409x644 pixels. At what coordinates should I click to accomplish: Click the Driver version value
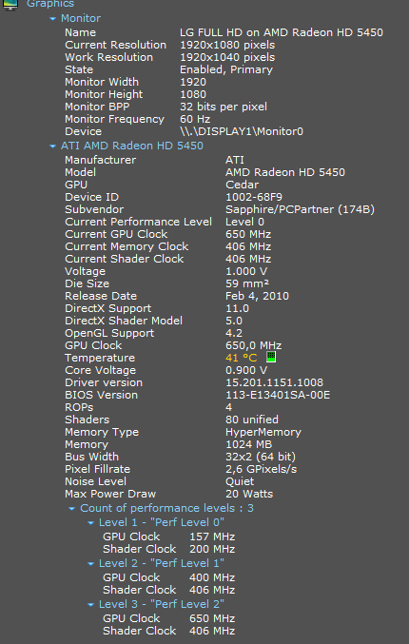[274, 382]
